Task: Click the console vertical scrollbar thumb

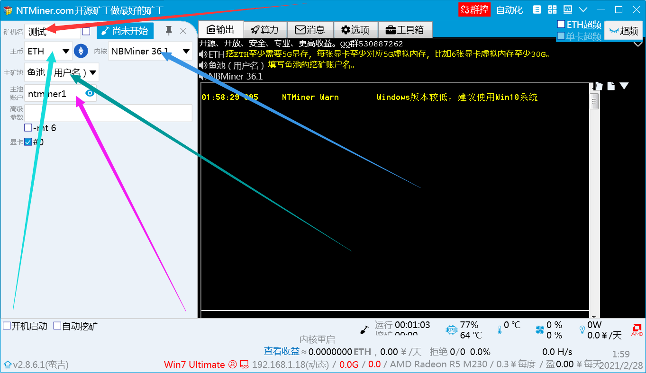Action: pos(594,101)
